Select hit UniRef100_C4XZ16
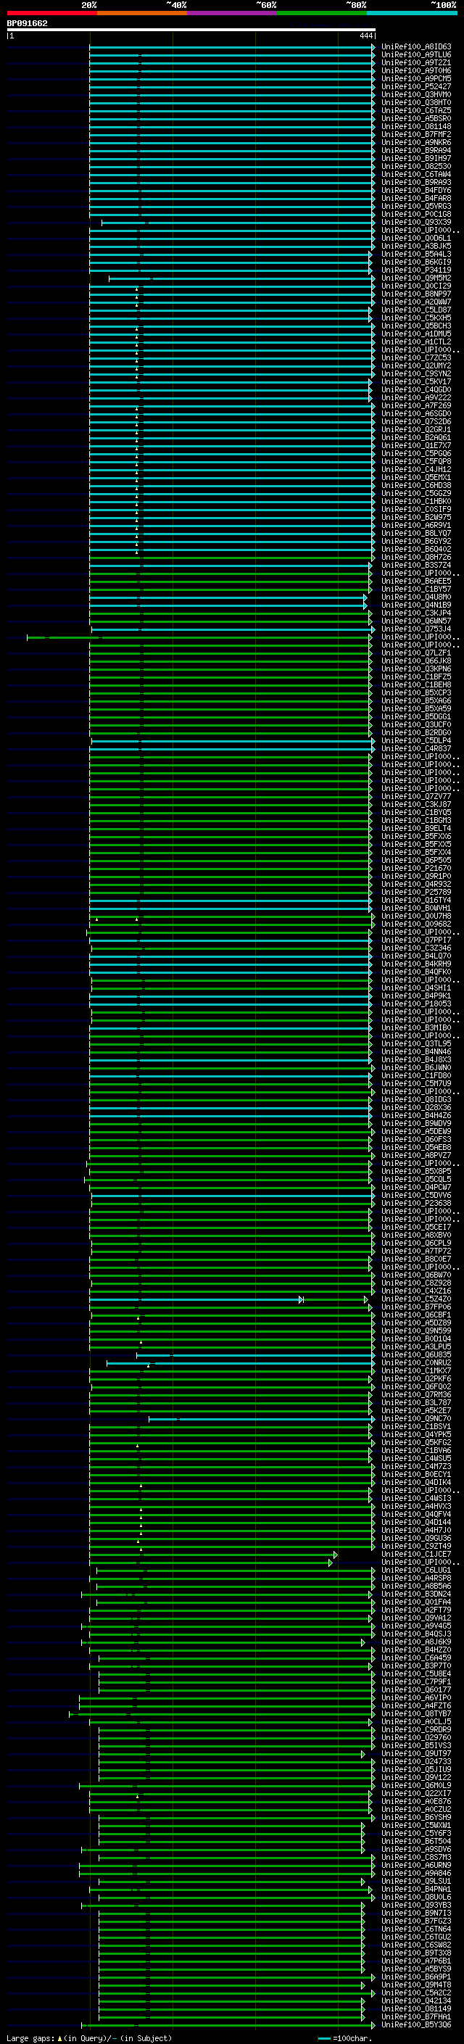 click(x=416, y=1291)
